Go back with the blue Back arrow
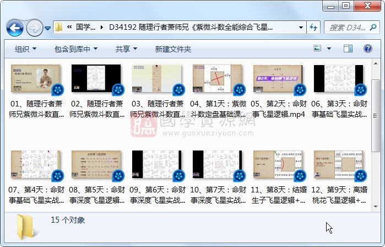This screenshot has width=385, height=247. pos(15,28)
